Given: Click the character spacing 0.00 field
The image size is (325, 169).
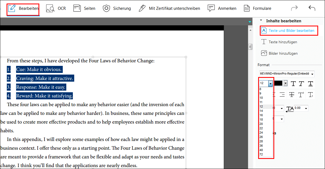Looking at the screenshot, I should [299, 108].
